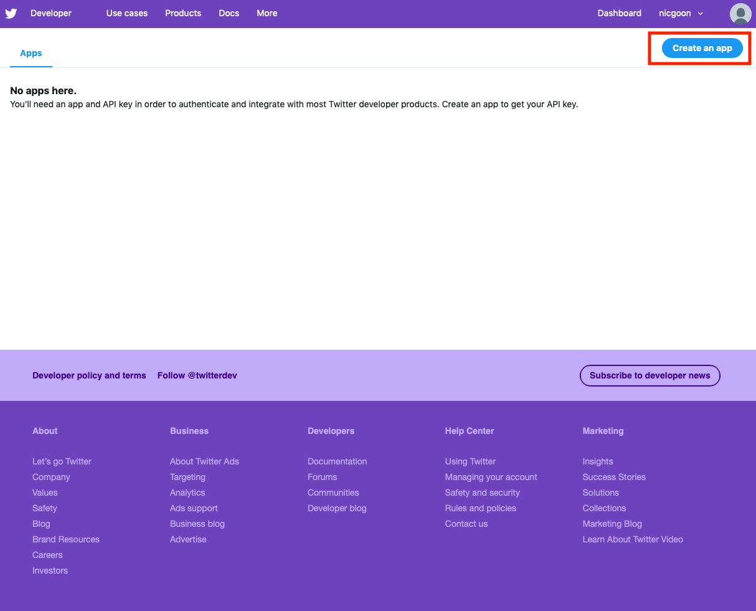Open the Advertise footer link
This screenshot has height=611, width=756.
click(x=188, y=539)
